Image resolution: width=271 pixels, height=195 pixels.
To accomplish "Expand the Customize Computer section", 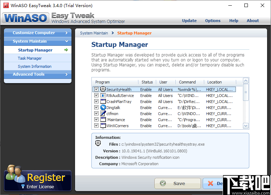I will pos(38,33).
